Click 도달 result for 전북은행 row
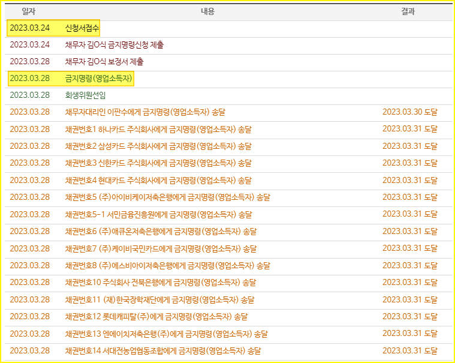 (409, 282)
